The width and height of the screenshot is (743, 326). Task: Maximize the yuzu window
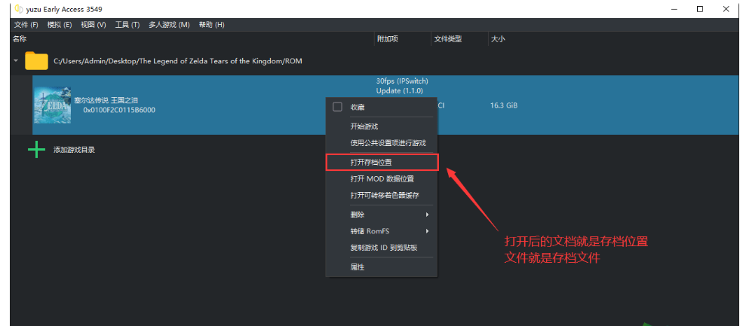(x=700, y=9)
